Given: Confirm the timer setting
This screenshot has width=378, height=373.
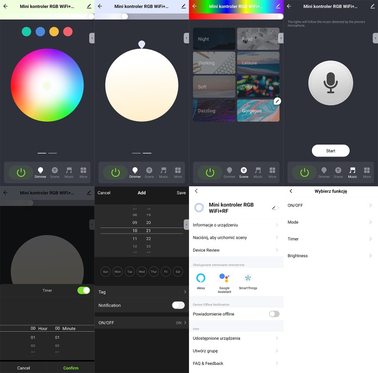Looking at the screenshot, I should click(71, 368).
